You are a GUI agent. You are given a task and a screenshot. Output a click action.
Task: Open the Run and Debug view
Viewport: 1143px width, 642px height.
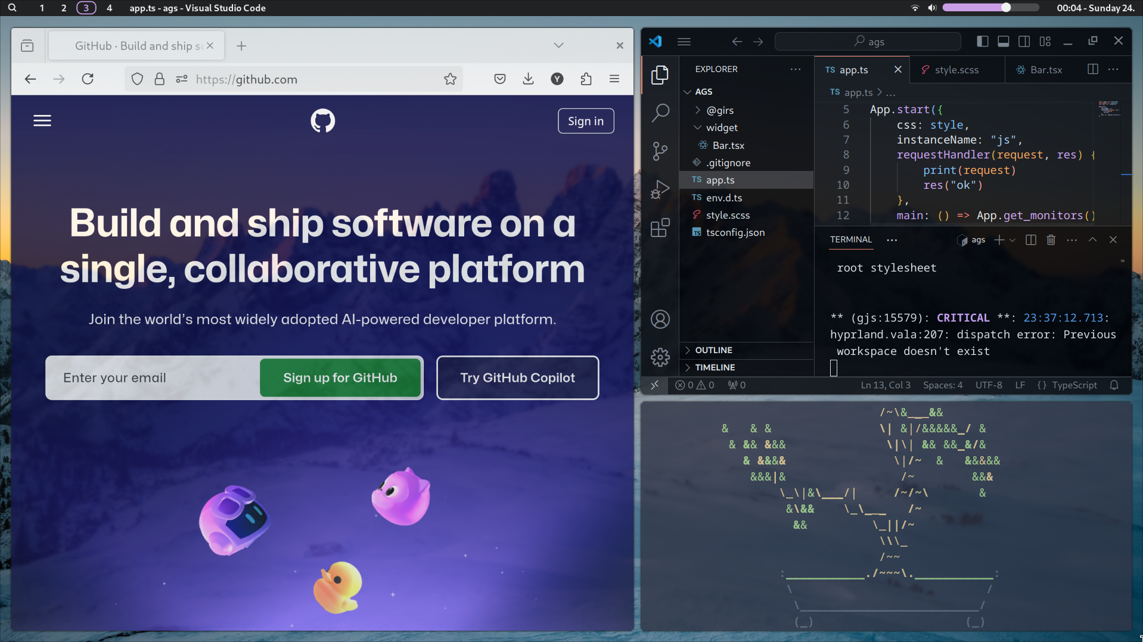click(660, 189)
